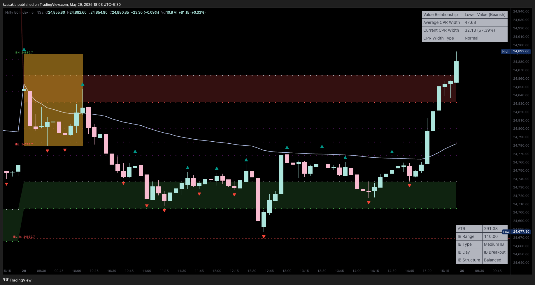Click the 110.00 IB Range value

point(495,236)
